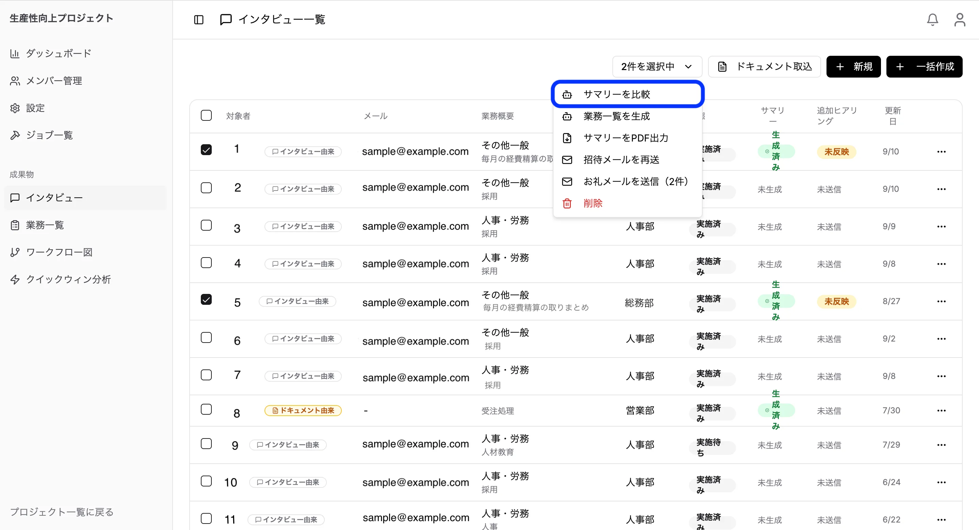
Task: Uncheck the row 1 checkbox
Action: (206, 150)
